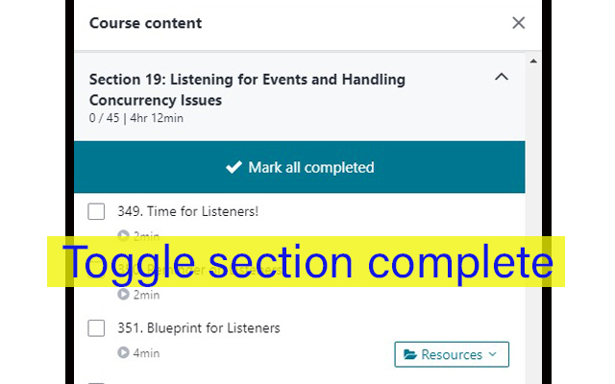This screenshot has height=384, width=615.
Task: Check the box for lecture 349
Action: [96, 211]
